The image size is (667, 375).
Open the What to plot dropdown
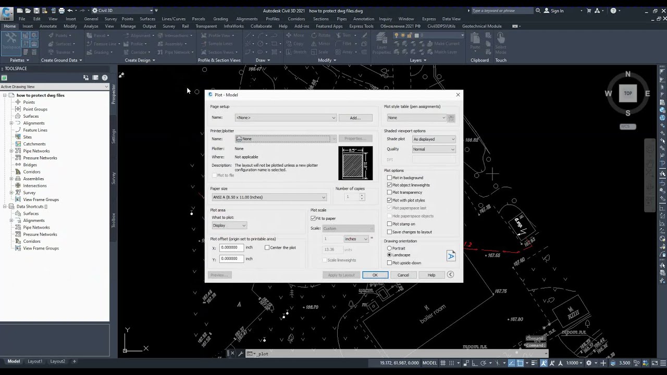[229, 226]
